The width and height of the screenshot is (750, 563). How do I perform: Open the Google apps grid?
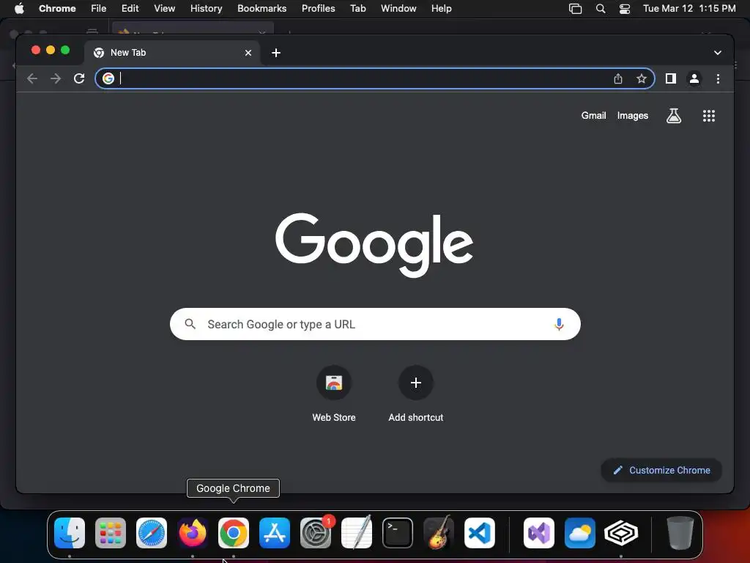coord(708,115)
